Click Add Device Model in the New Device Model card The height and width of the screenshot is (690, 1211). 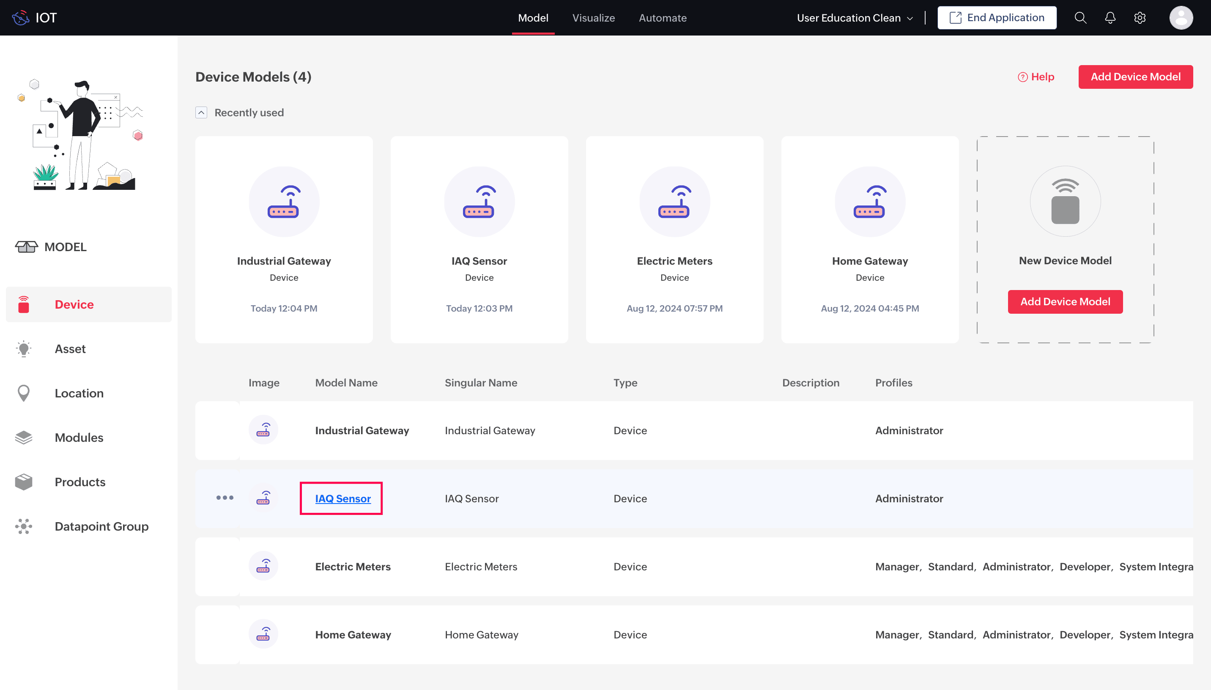point(1065,301)
